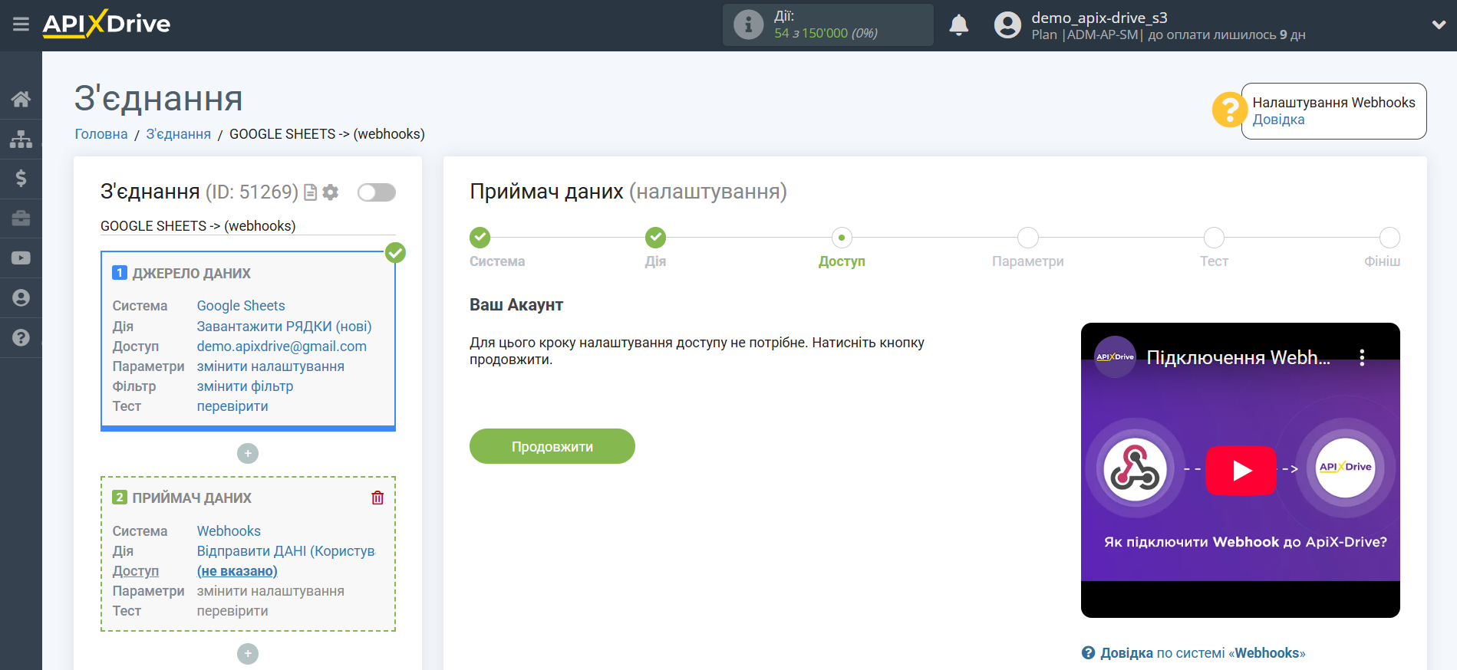Click the actions counter 54 з 150'000
Viewport: 1457px width, 670px height.
tap(826, 33)
